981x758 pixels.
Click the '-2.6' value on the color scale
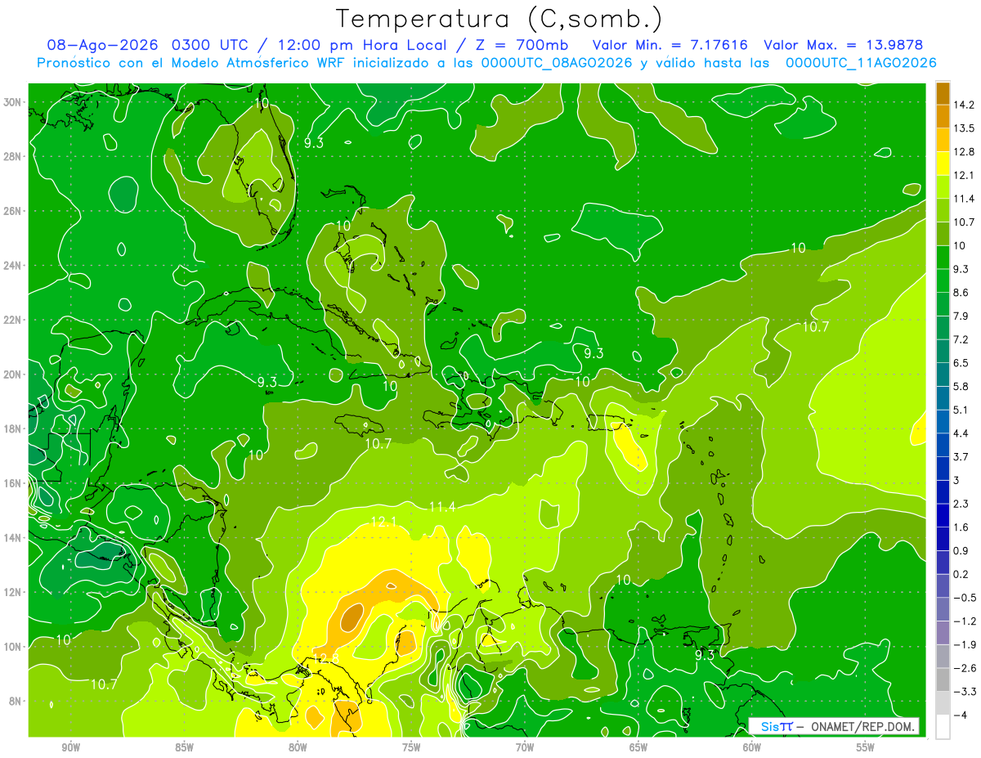(964, 667)
